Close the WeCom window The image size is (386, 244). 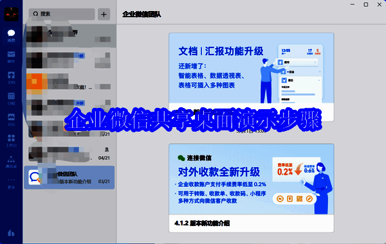pyautogui.click(x=380, y=4)
